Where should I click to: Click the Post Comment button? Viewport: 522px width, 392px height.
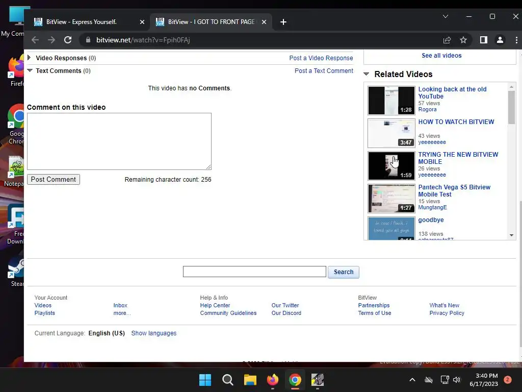[x=53, y=179]
